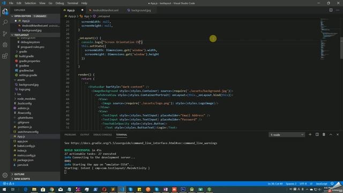Select AndroidManifest.xml in Open Editors
This screenshot has width=343, height=193.
(x=35, y=26)
